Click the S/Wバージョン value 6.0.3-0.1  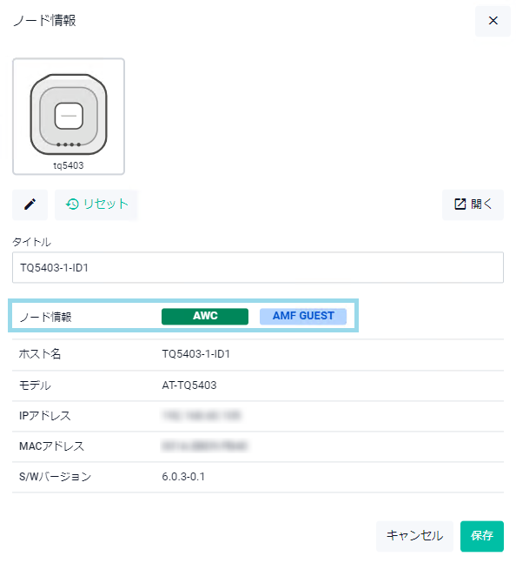[x=183, y=477]
